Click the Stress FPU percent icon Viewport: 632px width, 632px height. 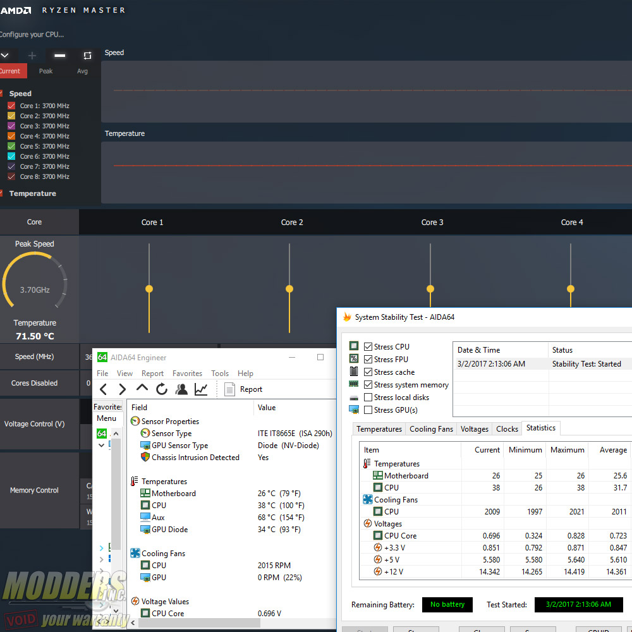tap(353, 358)
